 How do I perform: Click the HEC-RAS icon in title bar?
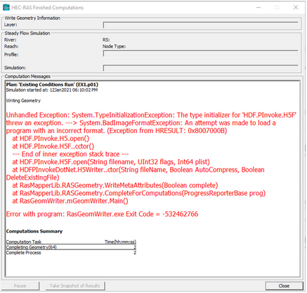pos(6,8)
